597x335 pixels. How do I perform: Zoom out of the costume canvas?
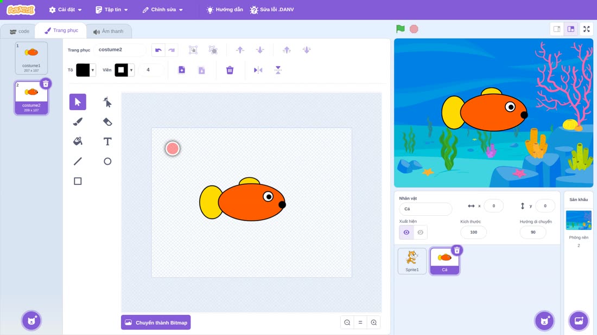[x=347, y=323]
